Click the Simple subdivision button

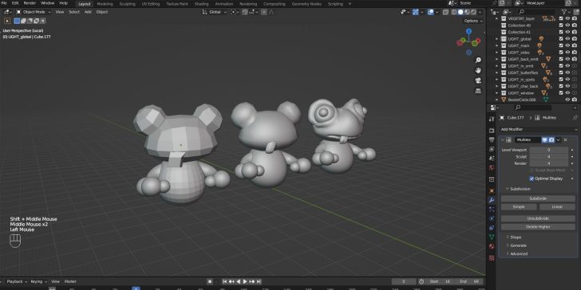519,207
